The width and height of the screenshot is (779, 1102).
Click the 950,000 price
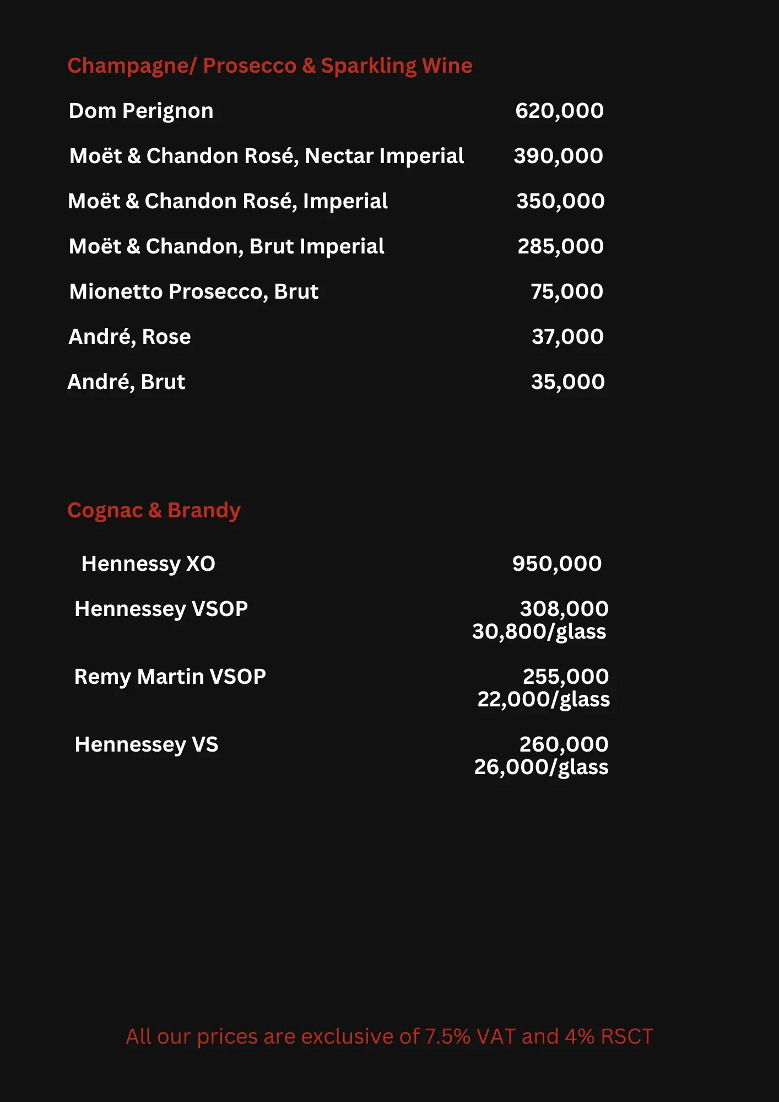557,564
